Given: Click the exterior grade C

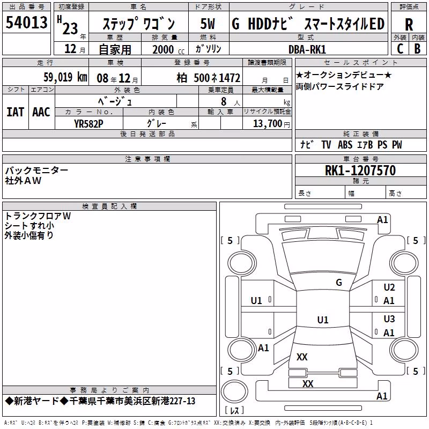Looking at the screenshot, I should tap(400, 49).
